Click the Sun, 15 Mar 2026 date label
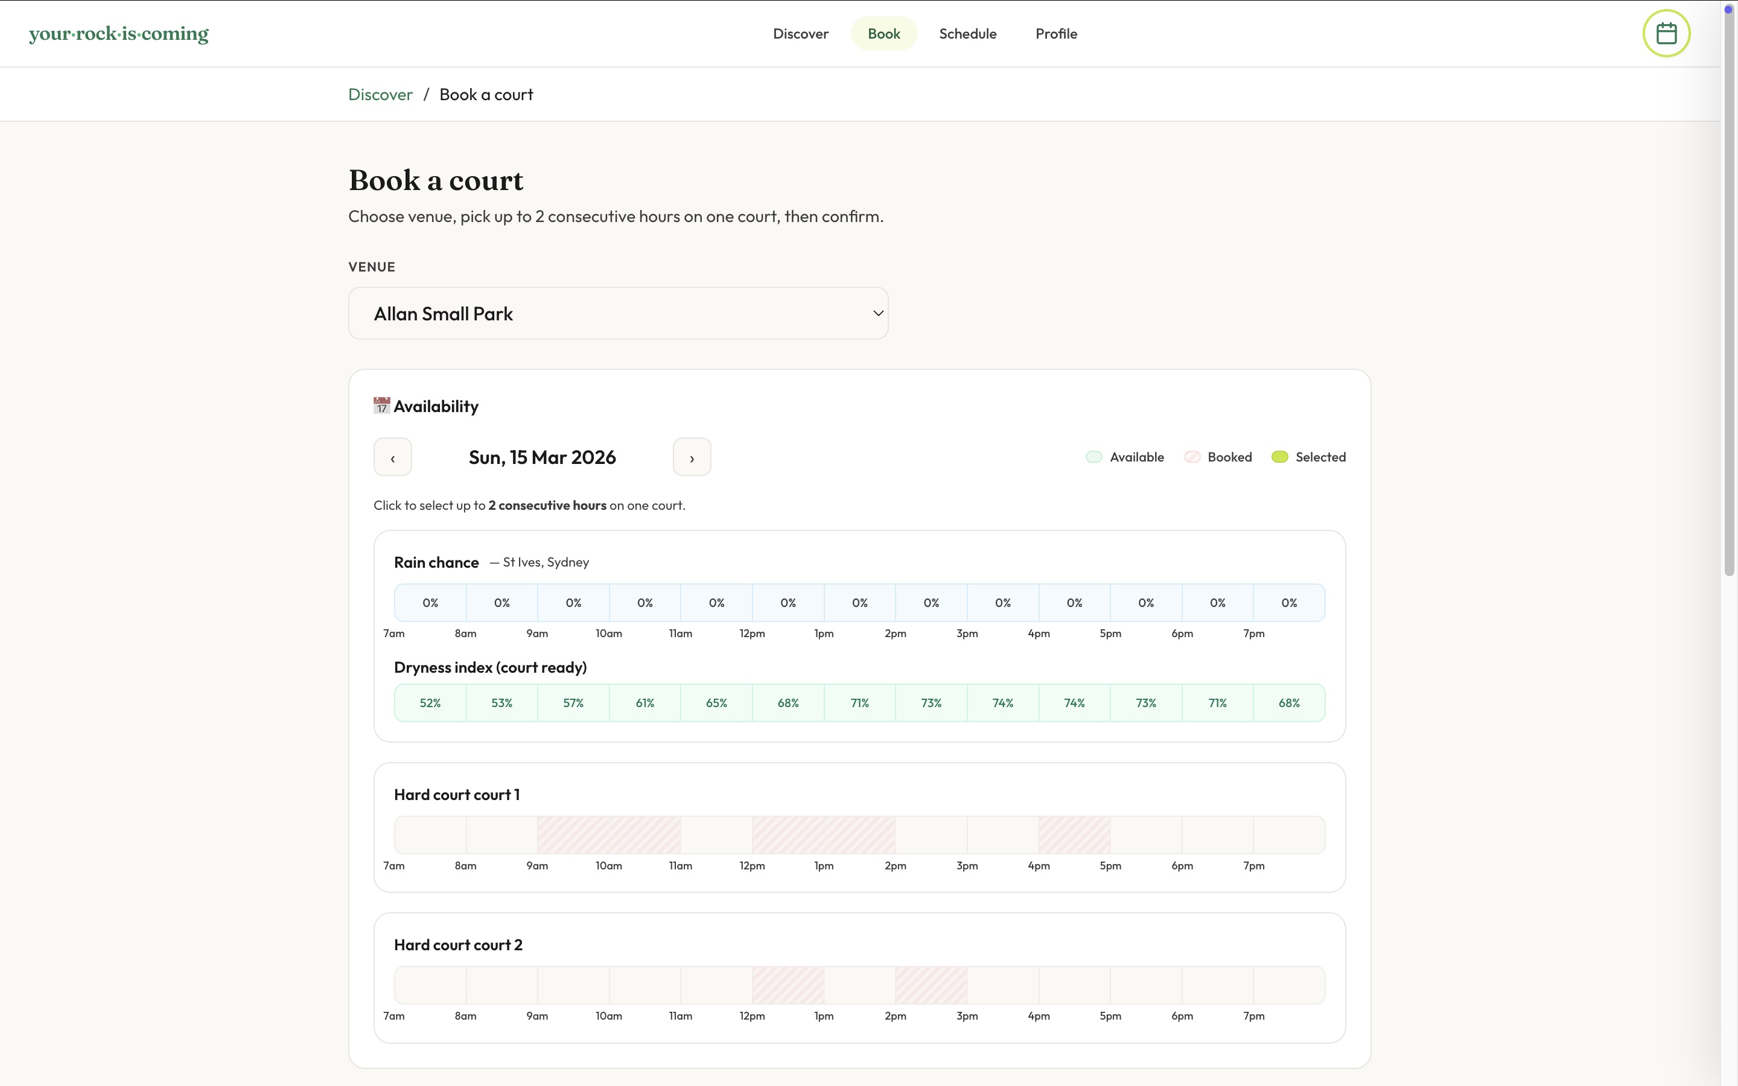 pyautogui.click(x=543, y=457)
